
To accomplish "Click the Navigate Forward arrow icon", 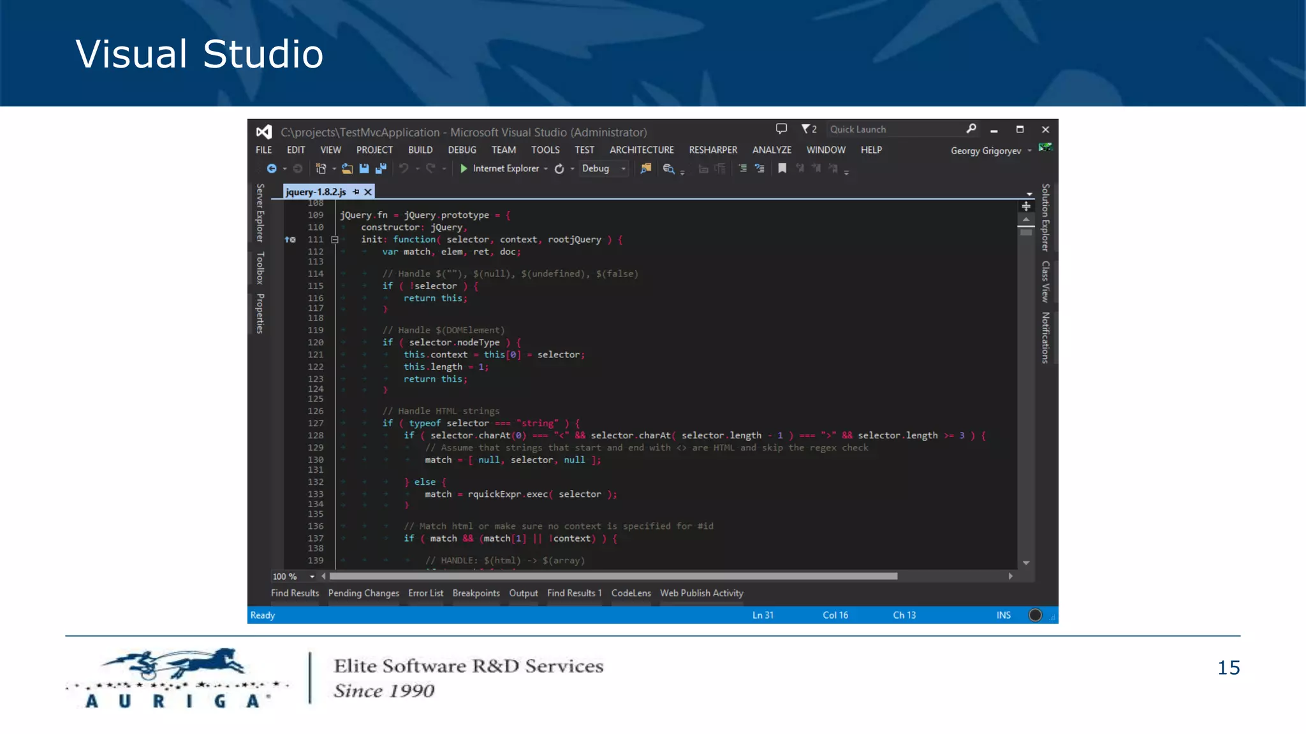I will 298,169.
